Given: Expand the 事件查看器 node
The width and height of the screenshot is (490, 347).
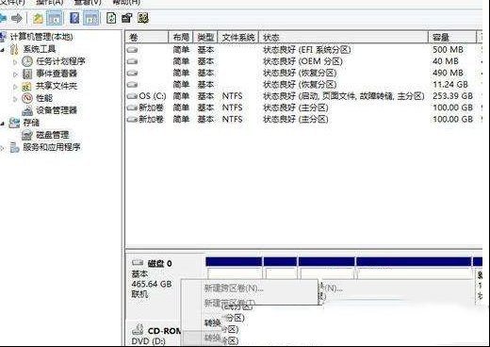Looking at the screenshot, I should click(x=15, y=74).
